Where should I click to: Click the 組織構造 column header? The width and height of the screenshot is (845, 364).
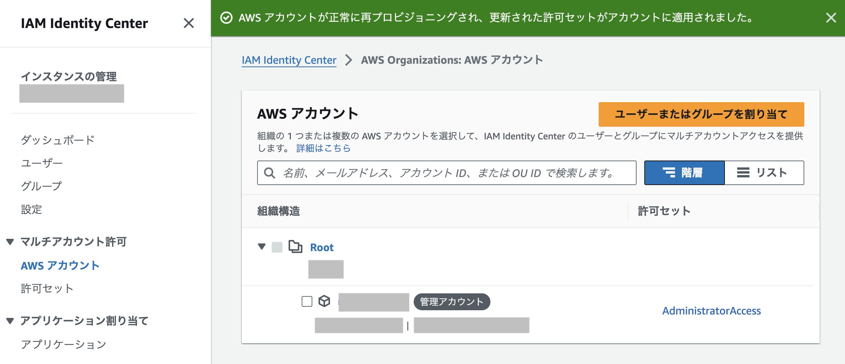tap(279, 211)
